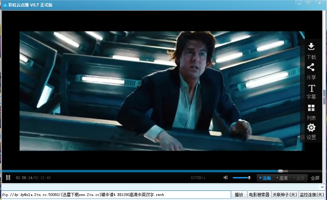Select 高清 HD quality option

click(x=283, y=178)
